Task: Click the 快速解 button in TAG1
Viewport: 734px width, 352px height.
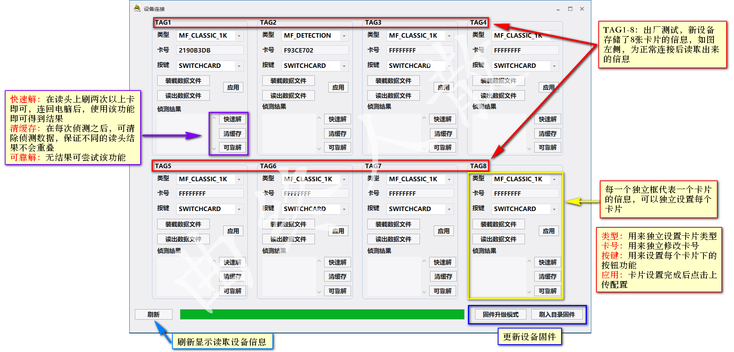Action: [x=232, y=119]
